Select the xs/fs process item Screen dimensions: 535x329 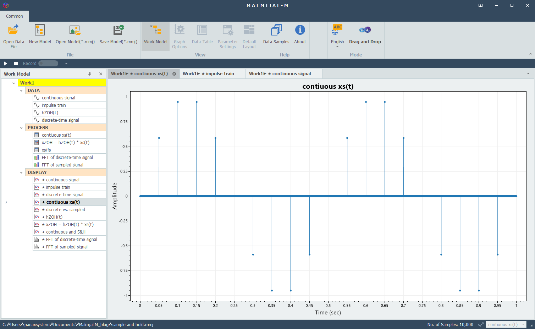pos(69,150)
